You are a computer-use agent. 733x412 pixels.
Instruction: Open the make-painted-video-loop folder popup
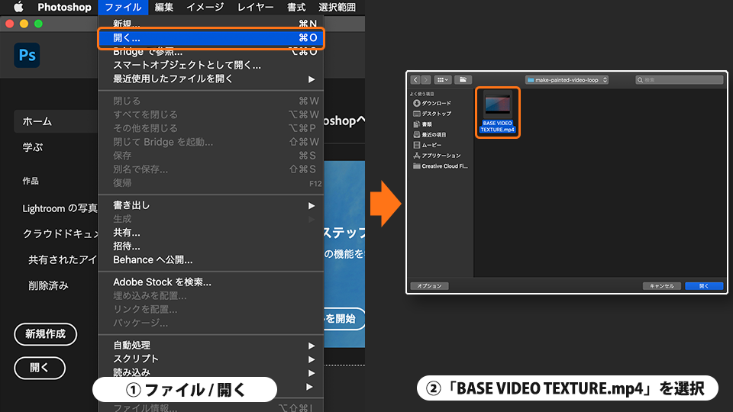pyautogui.click(x=567, y=80)
